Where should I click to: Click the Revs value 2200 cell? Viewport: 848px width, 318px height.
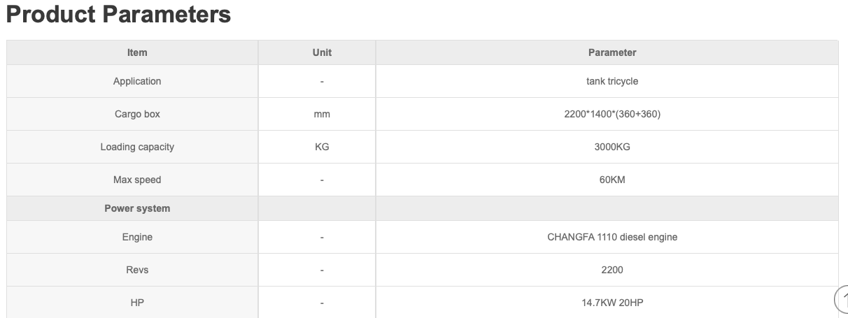pyautogui.click(x=612, y=270)
